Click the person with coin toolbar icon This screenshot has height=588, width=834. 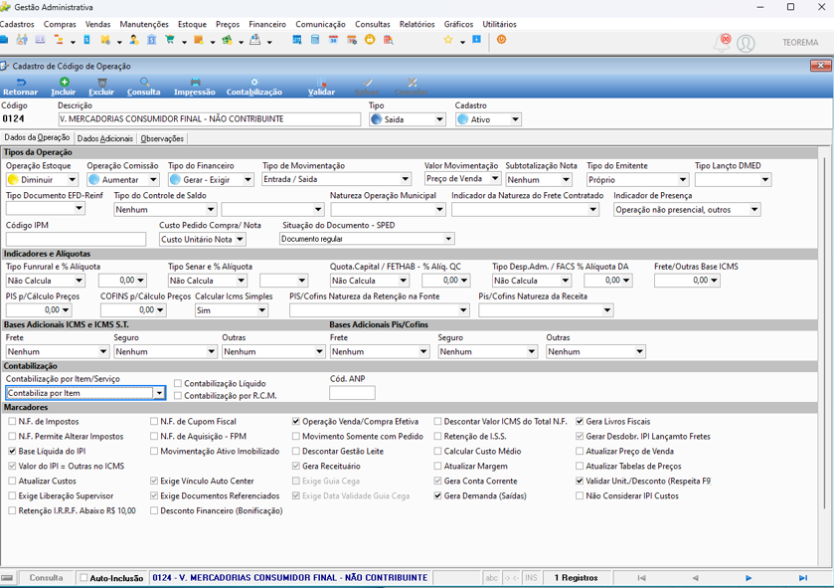134,40
